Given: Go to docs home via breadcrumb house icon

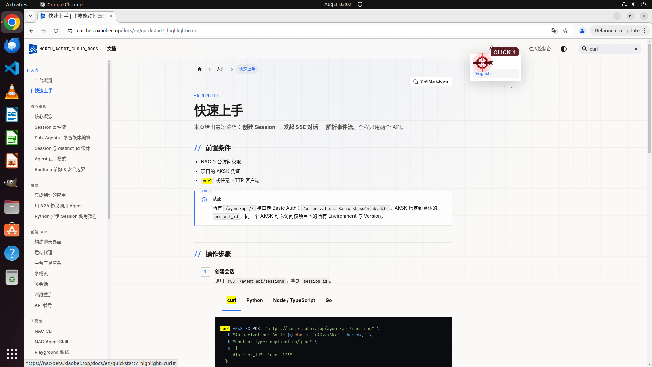Looking at the screenshot, I should [200, 69].
